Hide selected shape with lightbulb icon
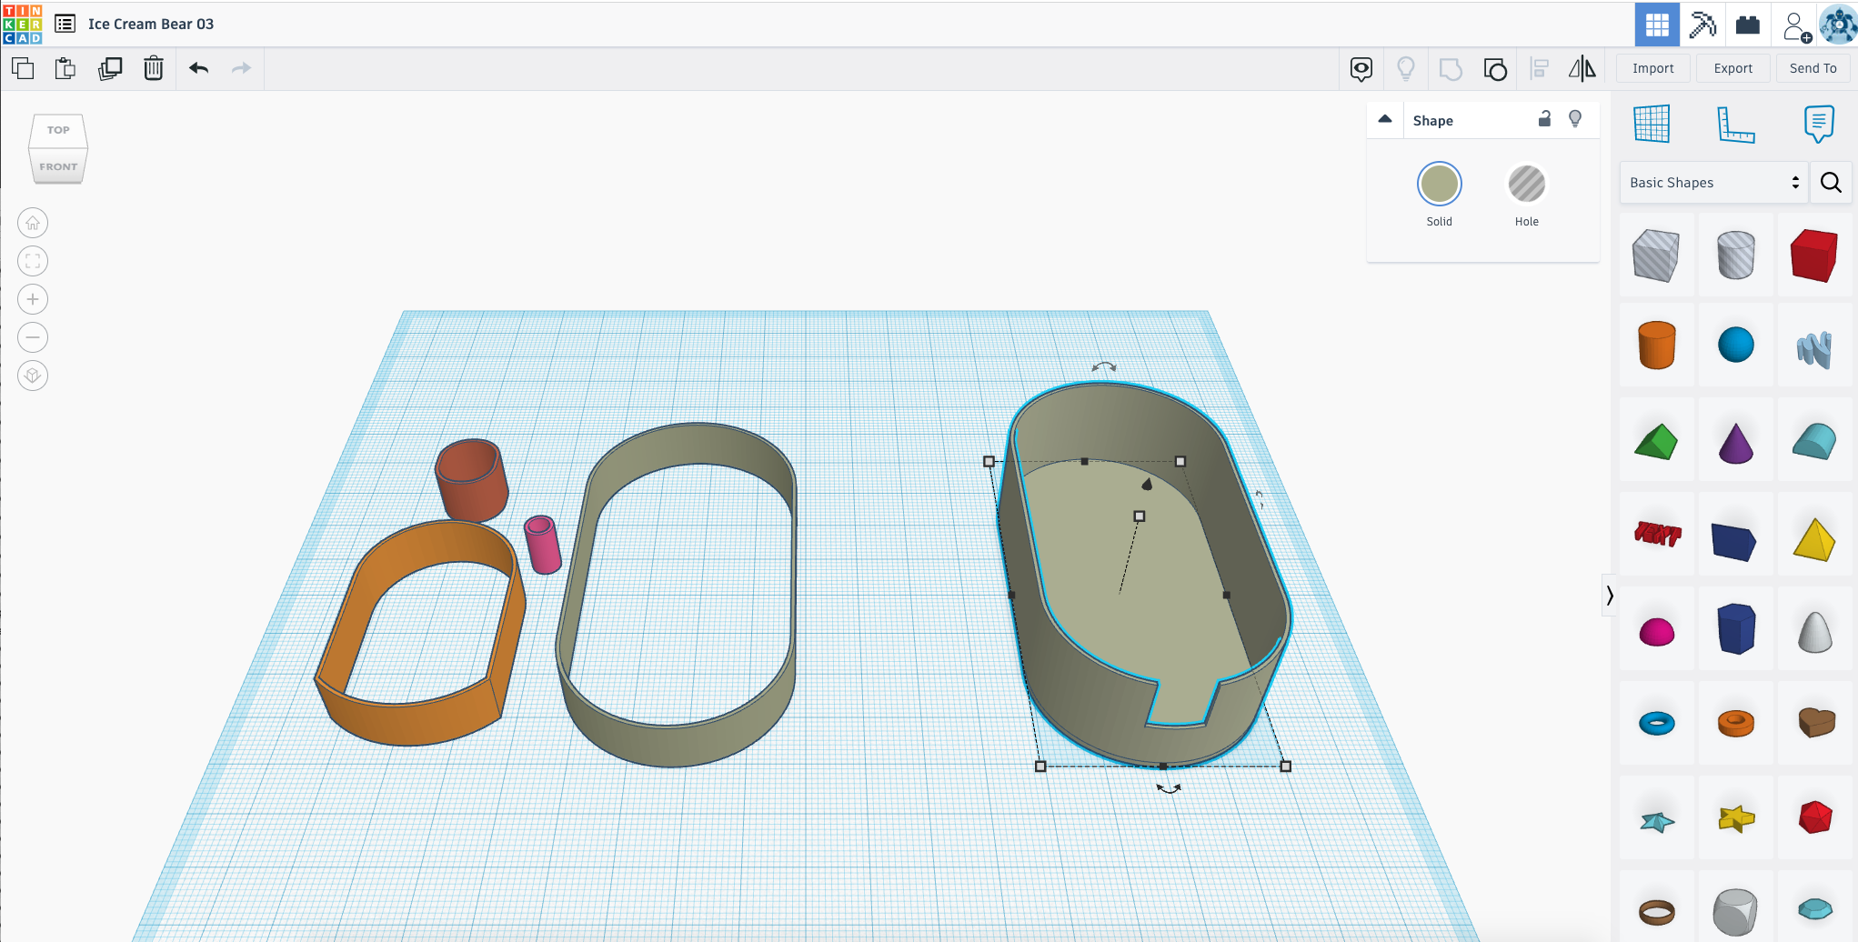Image resolution: width=1858 pixels, height=942 pixels. [x=1575, y=119]
